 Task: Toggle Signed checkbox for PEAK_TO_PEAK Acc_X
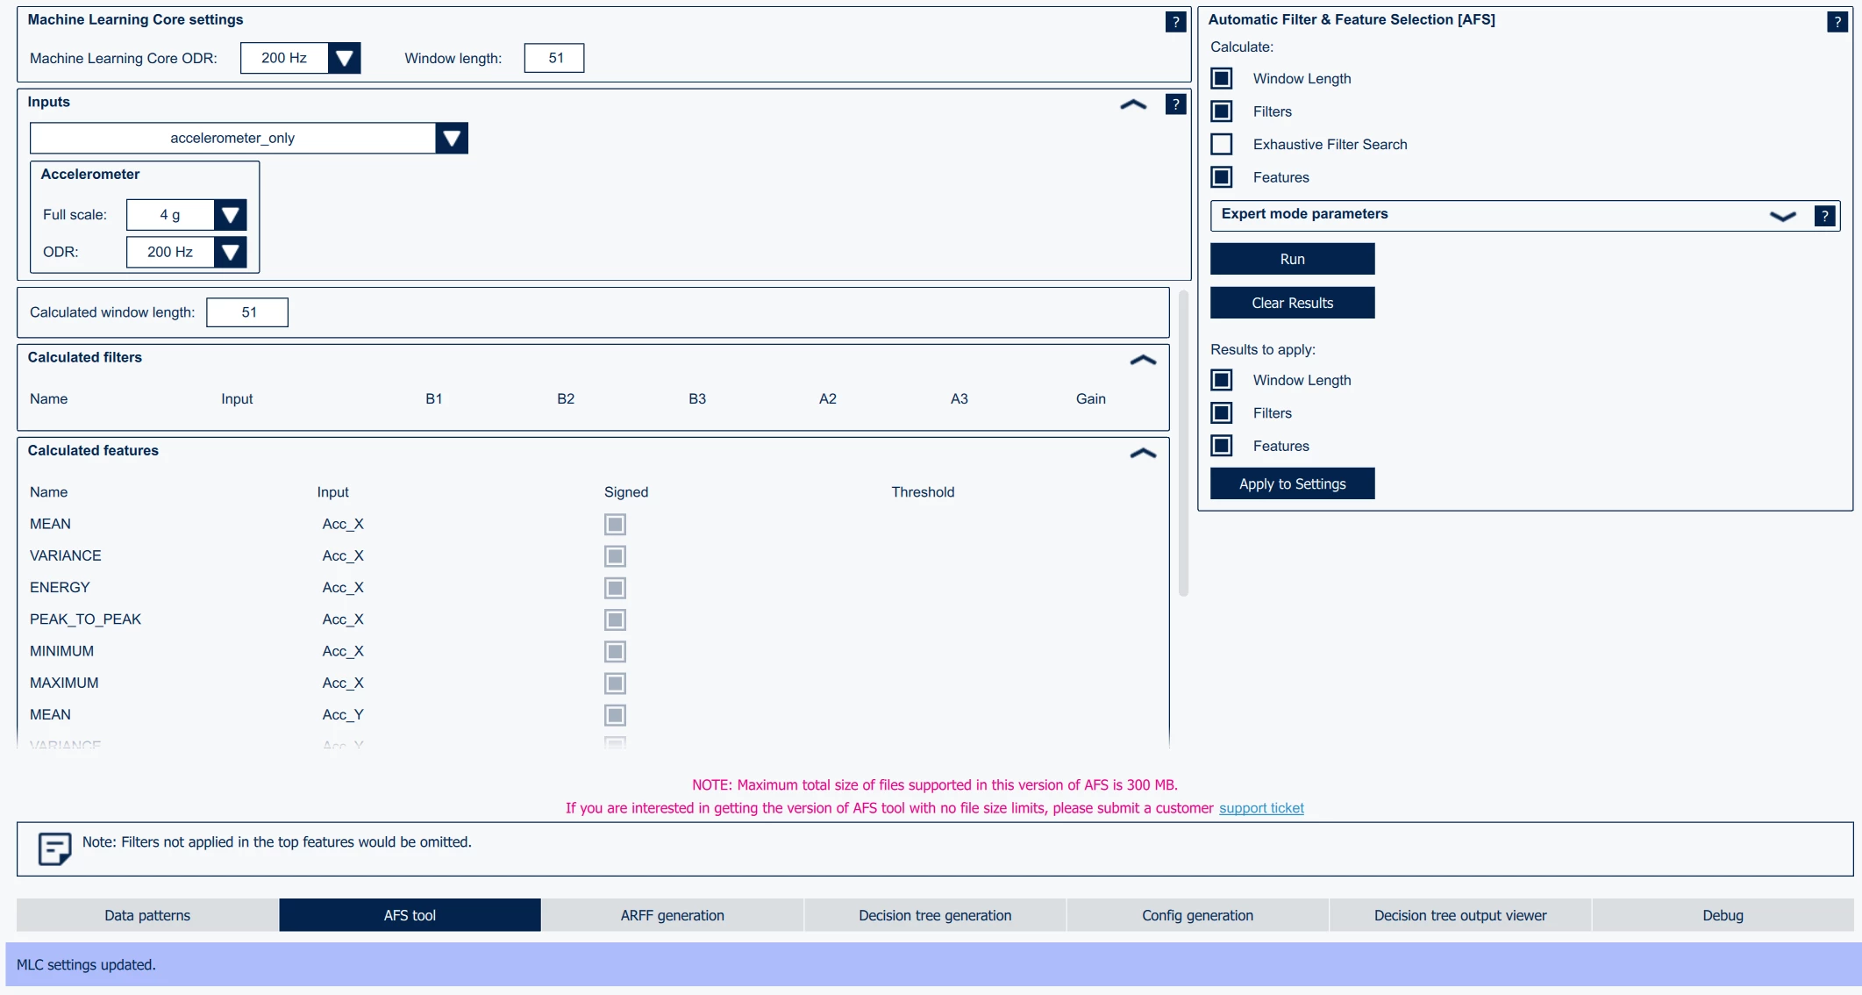(615, 620)
